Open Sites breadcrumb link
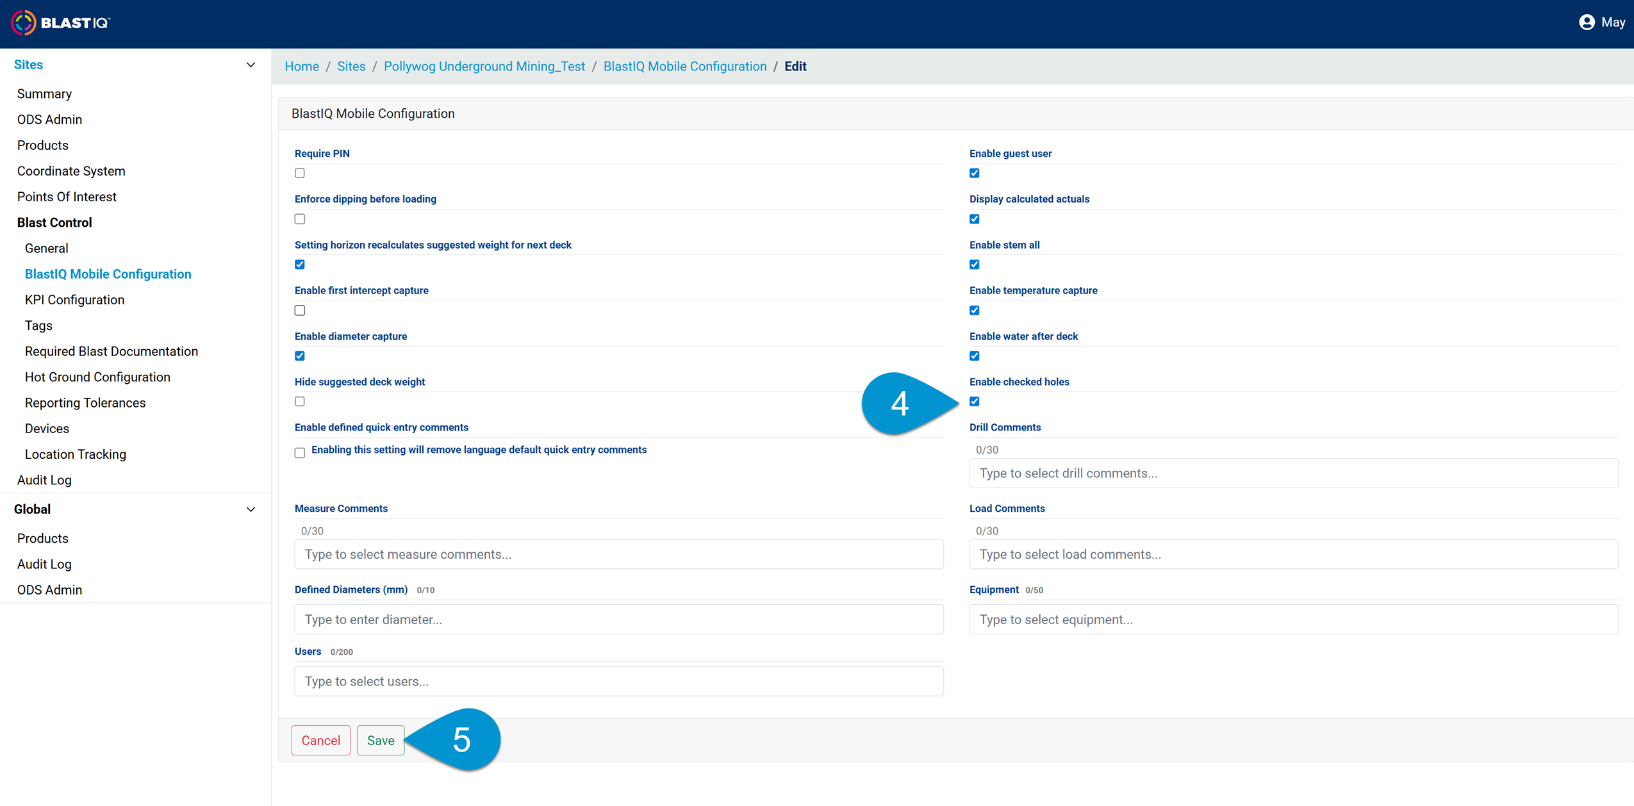 pyautogui.click(x=351, y=67)
